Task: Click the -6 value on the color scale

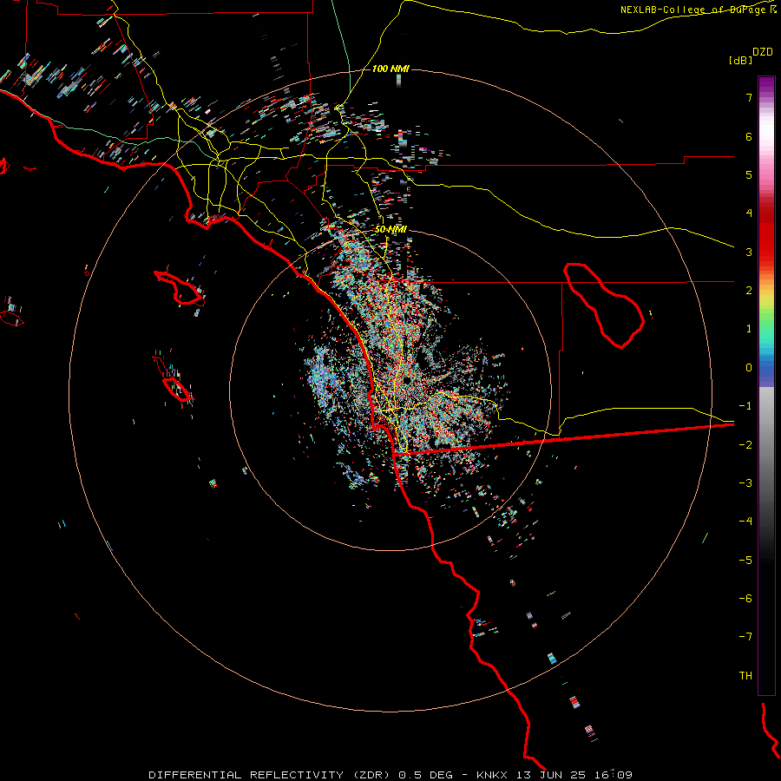Action: (x=745, y=599)
